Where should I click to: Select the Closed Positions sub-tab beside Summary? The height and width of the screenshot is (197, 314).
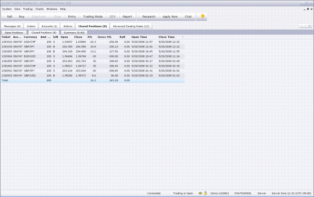click(44, 33)
